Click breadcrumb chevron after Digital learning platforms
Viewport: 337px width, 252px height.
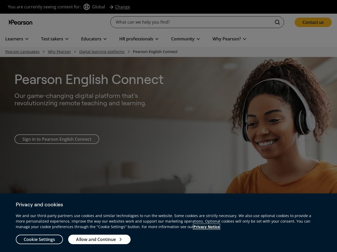(x=129, y=52)
